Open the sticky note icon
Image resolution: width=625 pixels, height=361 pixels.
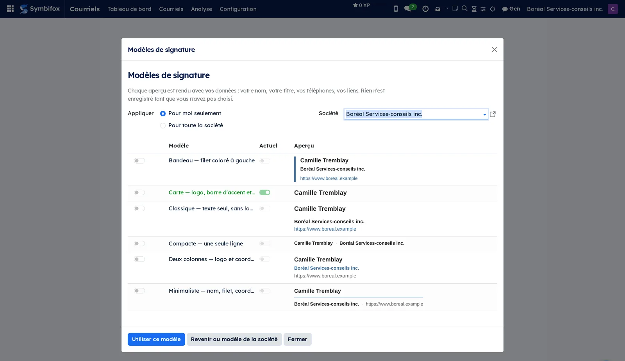455,9
